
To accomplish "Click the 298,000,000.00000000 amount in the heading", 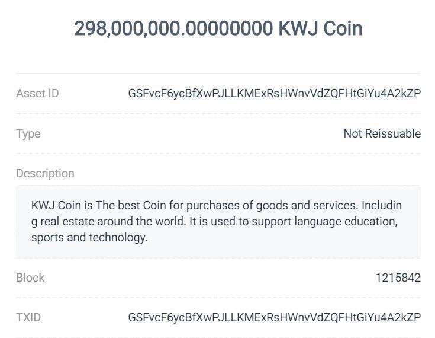I will click(173, 28).
